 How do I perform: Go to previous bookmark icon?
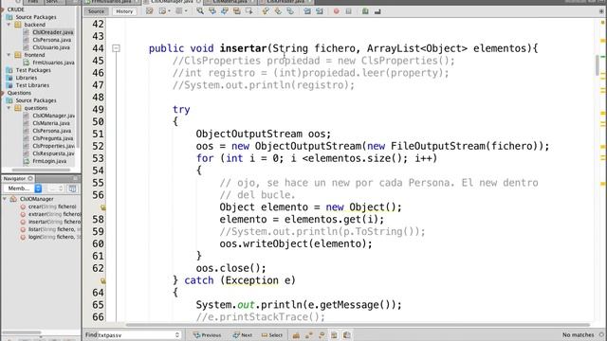266,11
